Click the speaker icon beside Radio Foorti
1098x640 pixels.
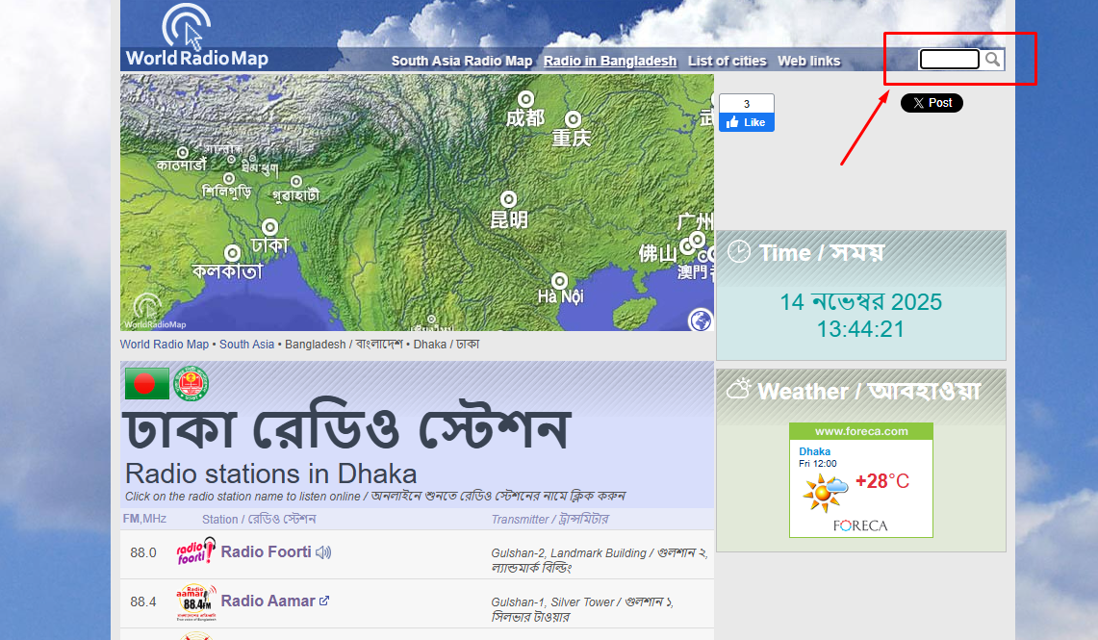pos(323,551)
